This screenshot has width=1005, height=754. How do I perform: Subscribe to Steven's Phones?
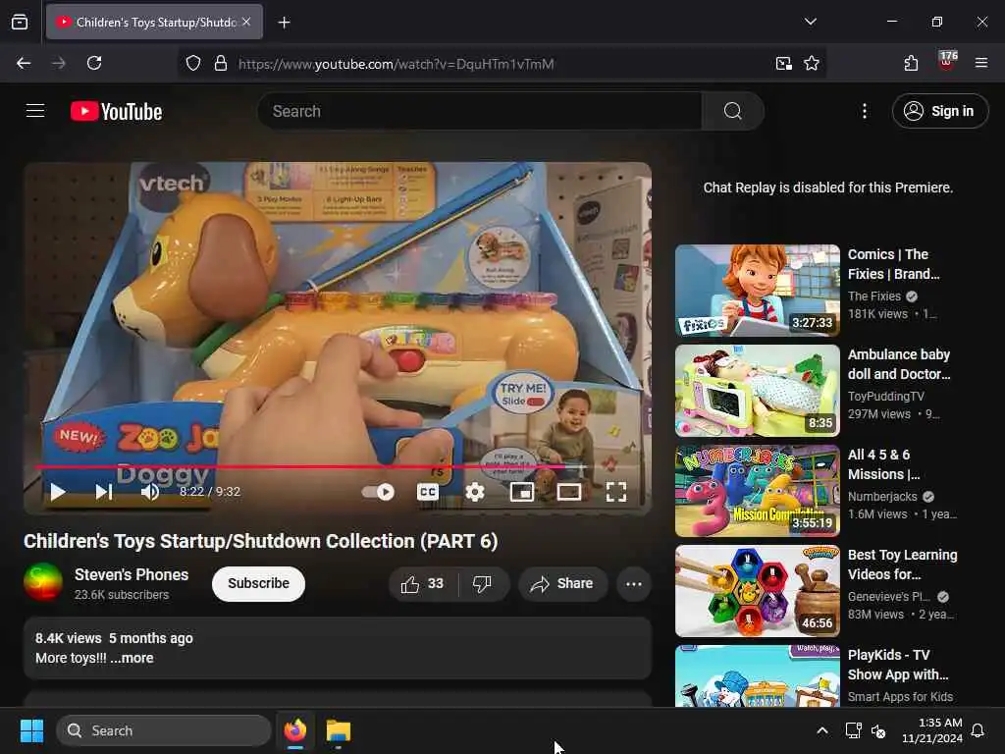click(258, 583)
